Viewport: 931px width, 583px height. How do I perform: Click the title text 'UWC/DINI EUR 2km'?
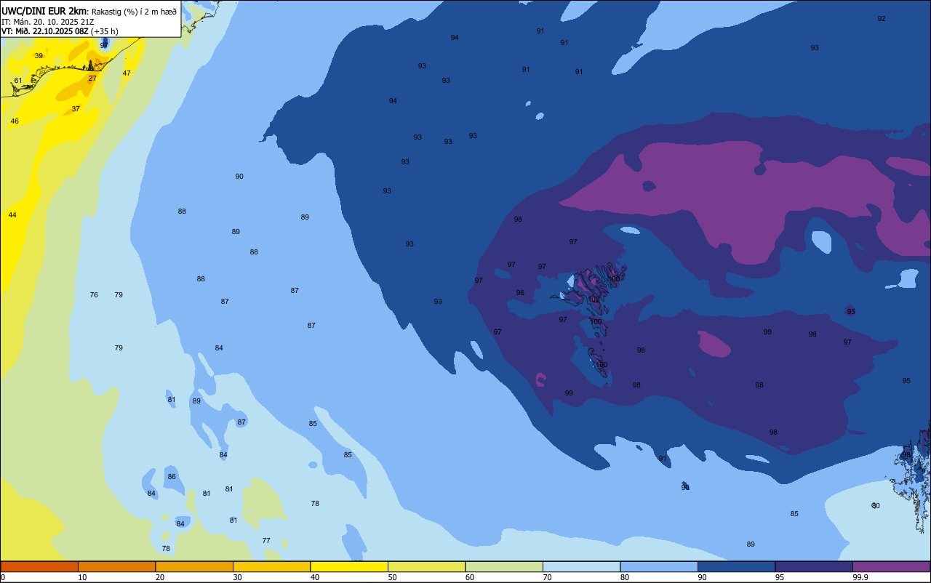[x=44, y=11]
